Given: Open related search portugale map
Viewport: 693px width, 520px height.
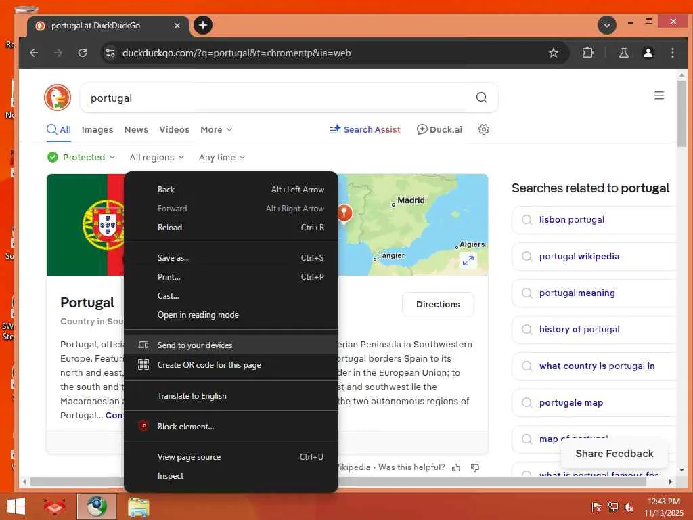Looking at the screenshot, I should click(x=594, y=402).
